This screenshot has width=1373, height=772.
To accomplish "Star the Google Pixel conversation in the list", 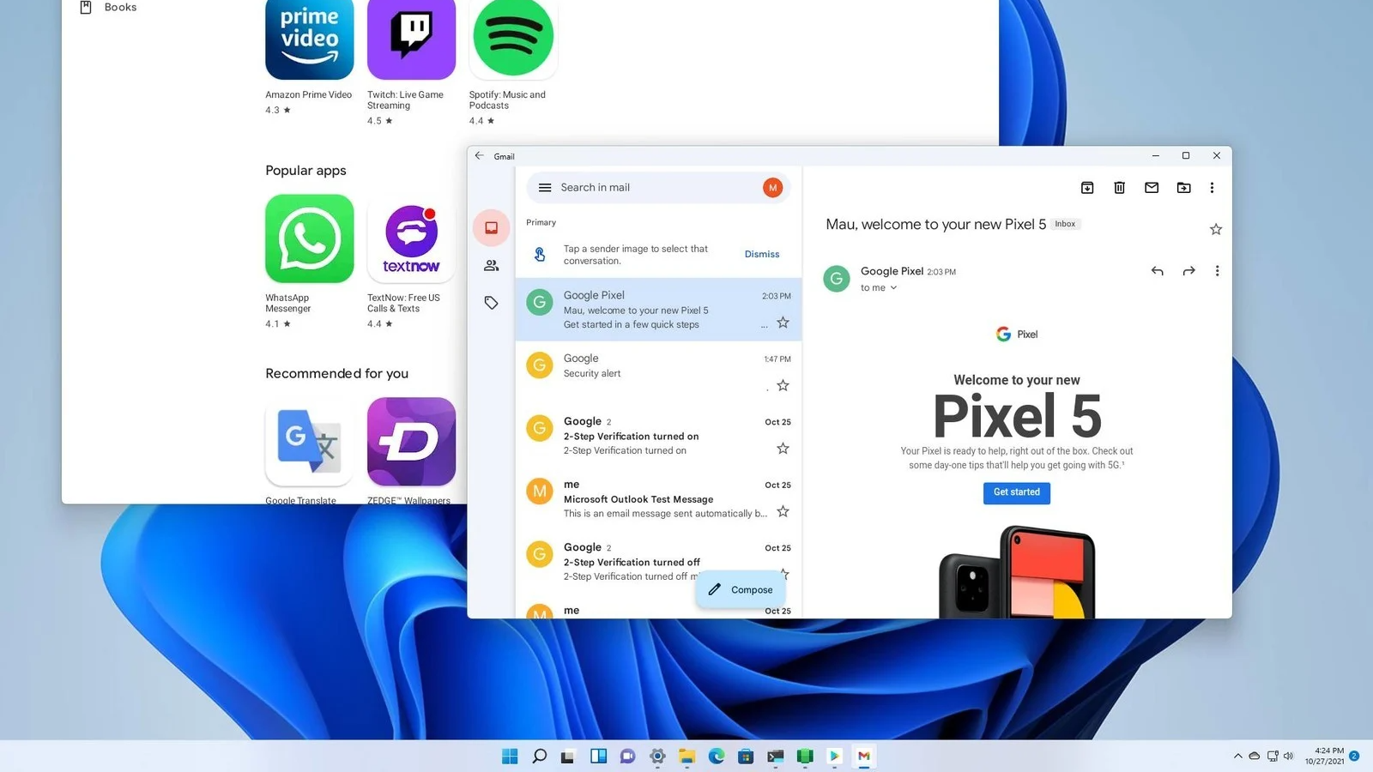I will pyautogui.click(x=783, y=323).
